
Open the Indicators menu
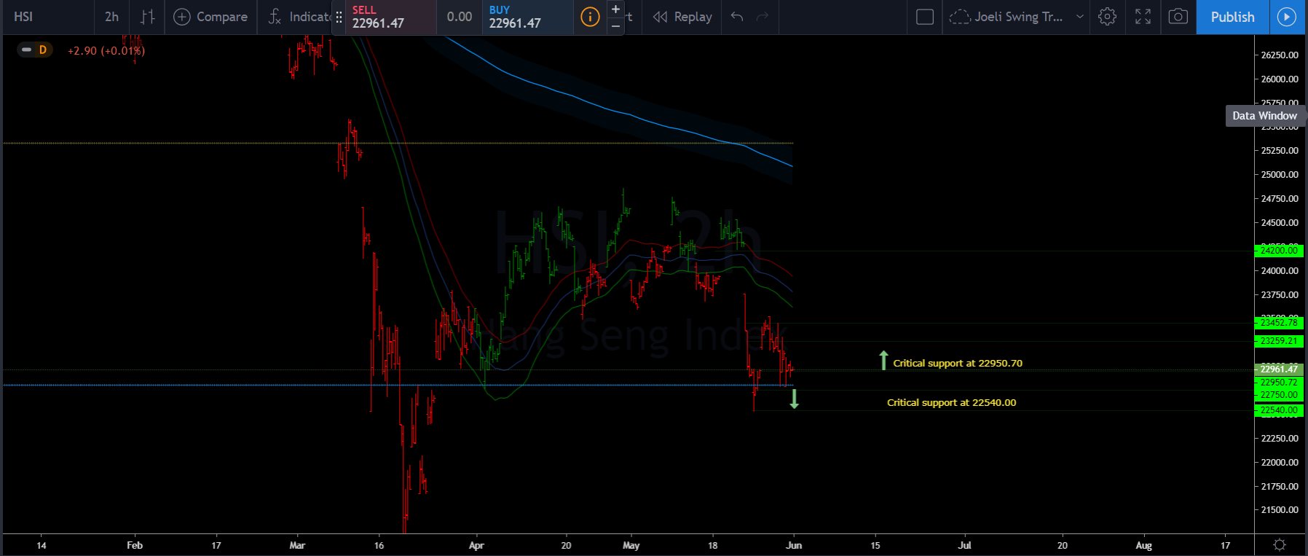tap(299, 17)
